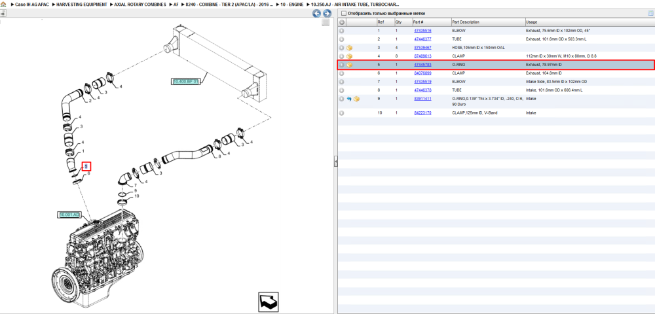Image resolution: width=655 pixels, height=314 pixels.
Task: Open part number link 87489613
Action: pyautogui.click(x=422, y=56)
